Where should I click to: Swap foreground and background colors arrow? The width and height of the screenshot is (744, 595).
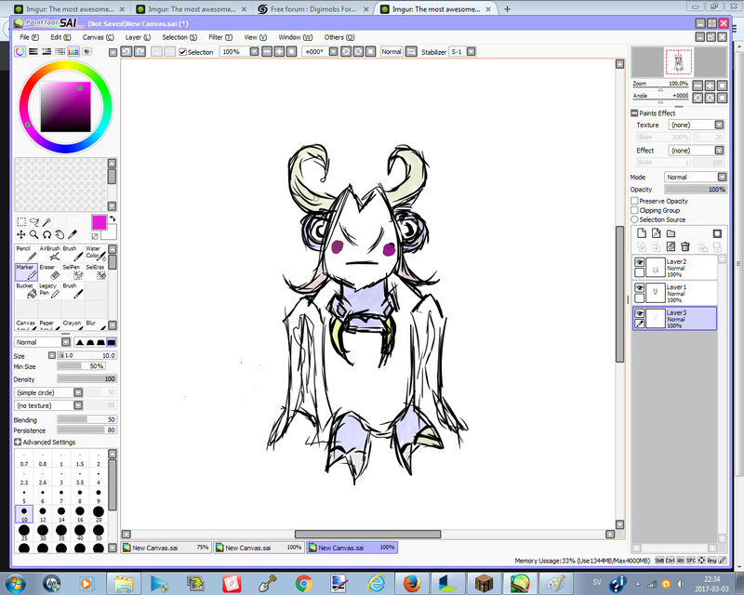click(x=113, y=218)
